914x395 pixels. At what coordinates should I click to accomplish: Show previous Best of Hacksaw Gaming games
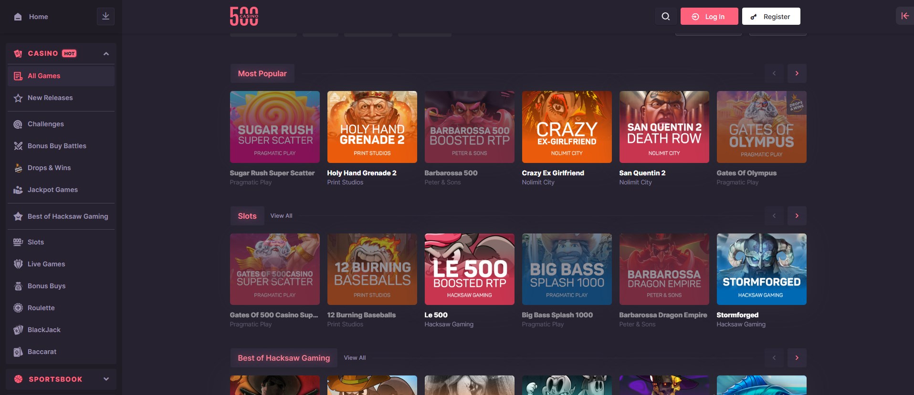(774, 358)
